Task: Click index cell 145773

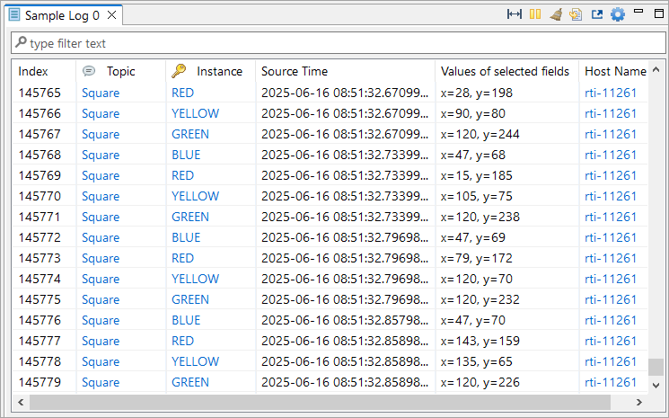Action: [x=40, y=258]
